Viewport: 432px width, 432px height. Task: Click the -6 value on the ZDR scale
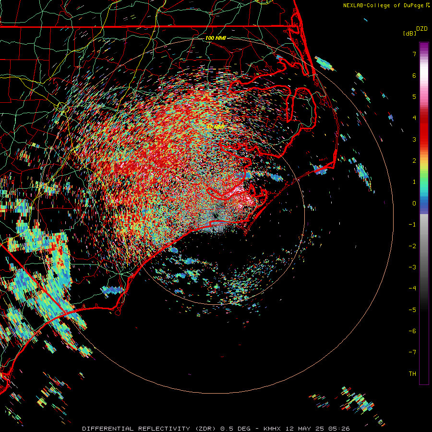[412, 331]
